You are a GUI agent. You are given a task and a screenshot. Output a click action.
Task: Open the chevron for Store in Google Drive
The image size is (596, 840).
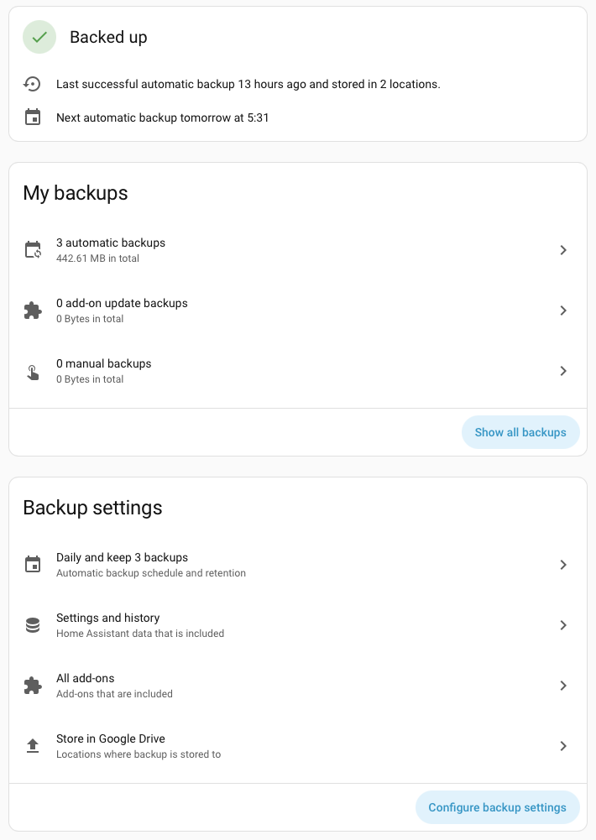point(563,746)
